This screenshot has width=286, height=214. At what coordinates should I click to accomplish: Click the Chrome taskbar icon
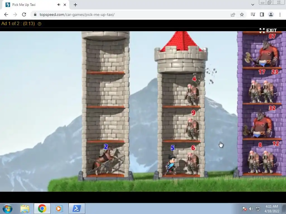point(42,208)
